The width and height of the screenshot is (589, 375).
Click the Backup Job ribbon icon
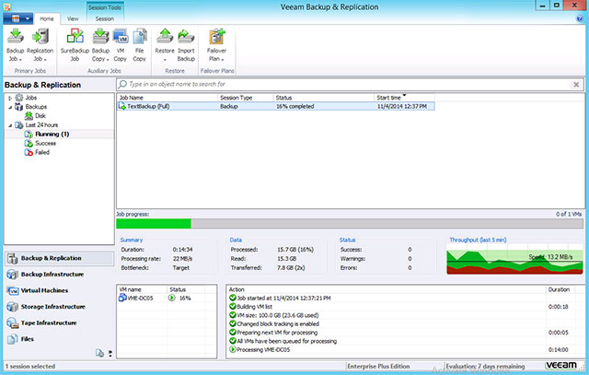pyautogui.click(x=16, y=39)
